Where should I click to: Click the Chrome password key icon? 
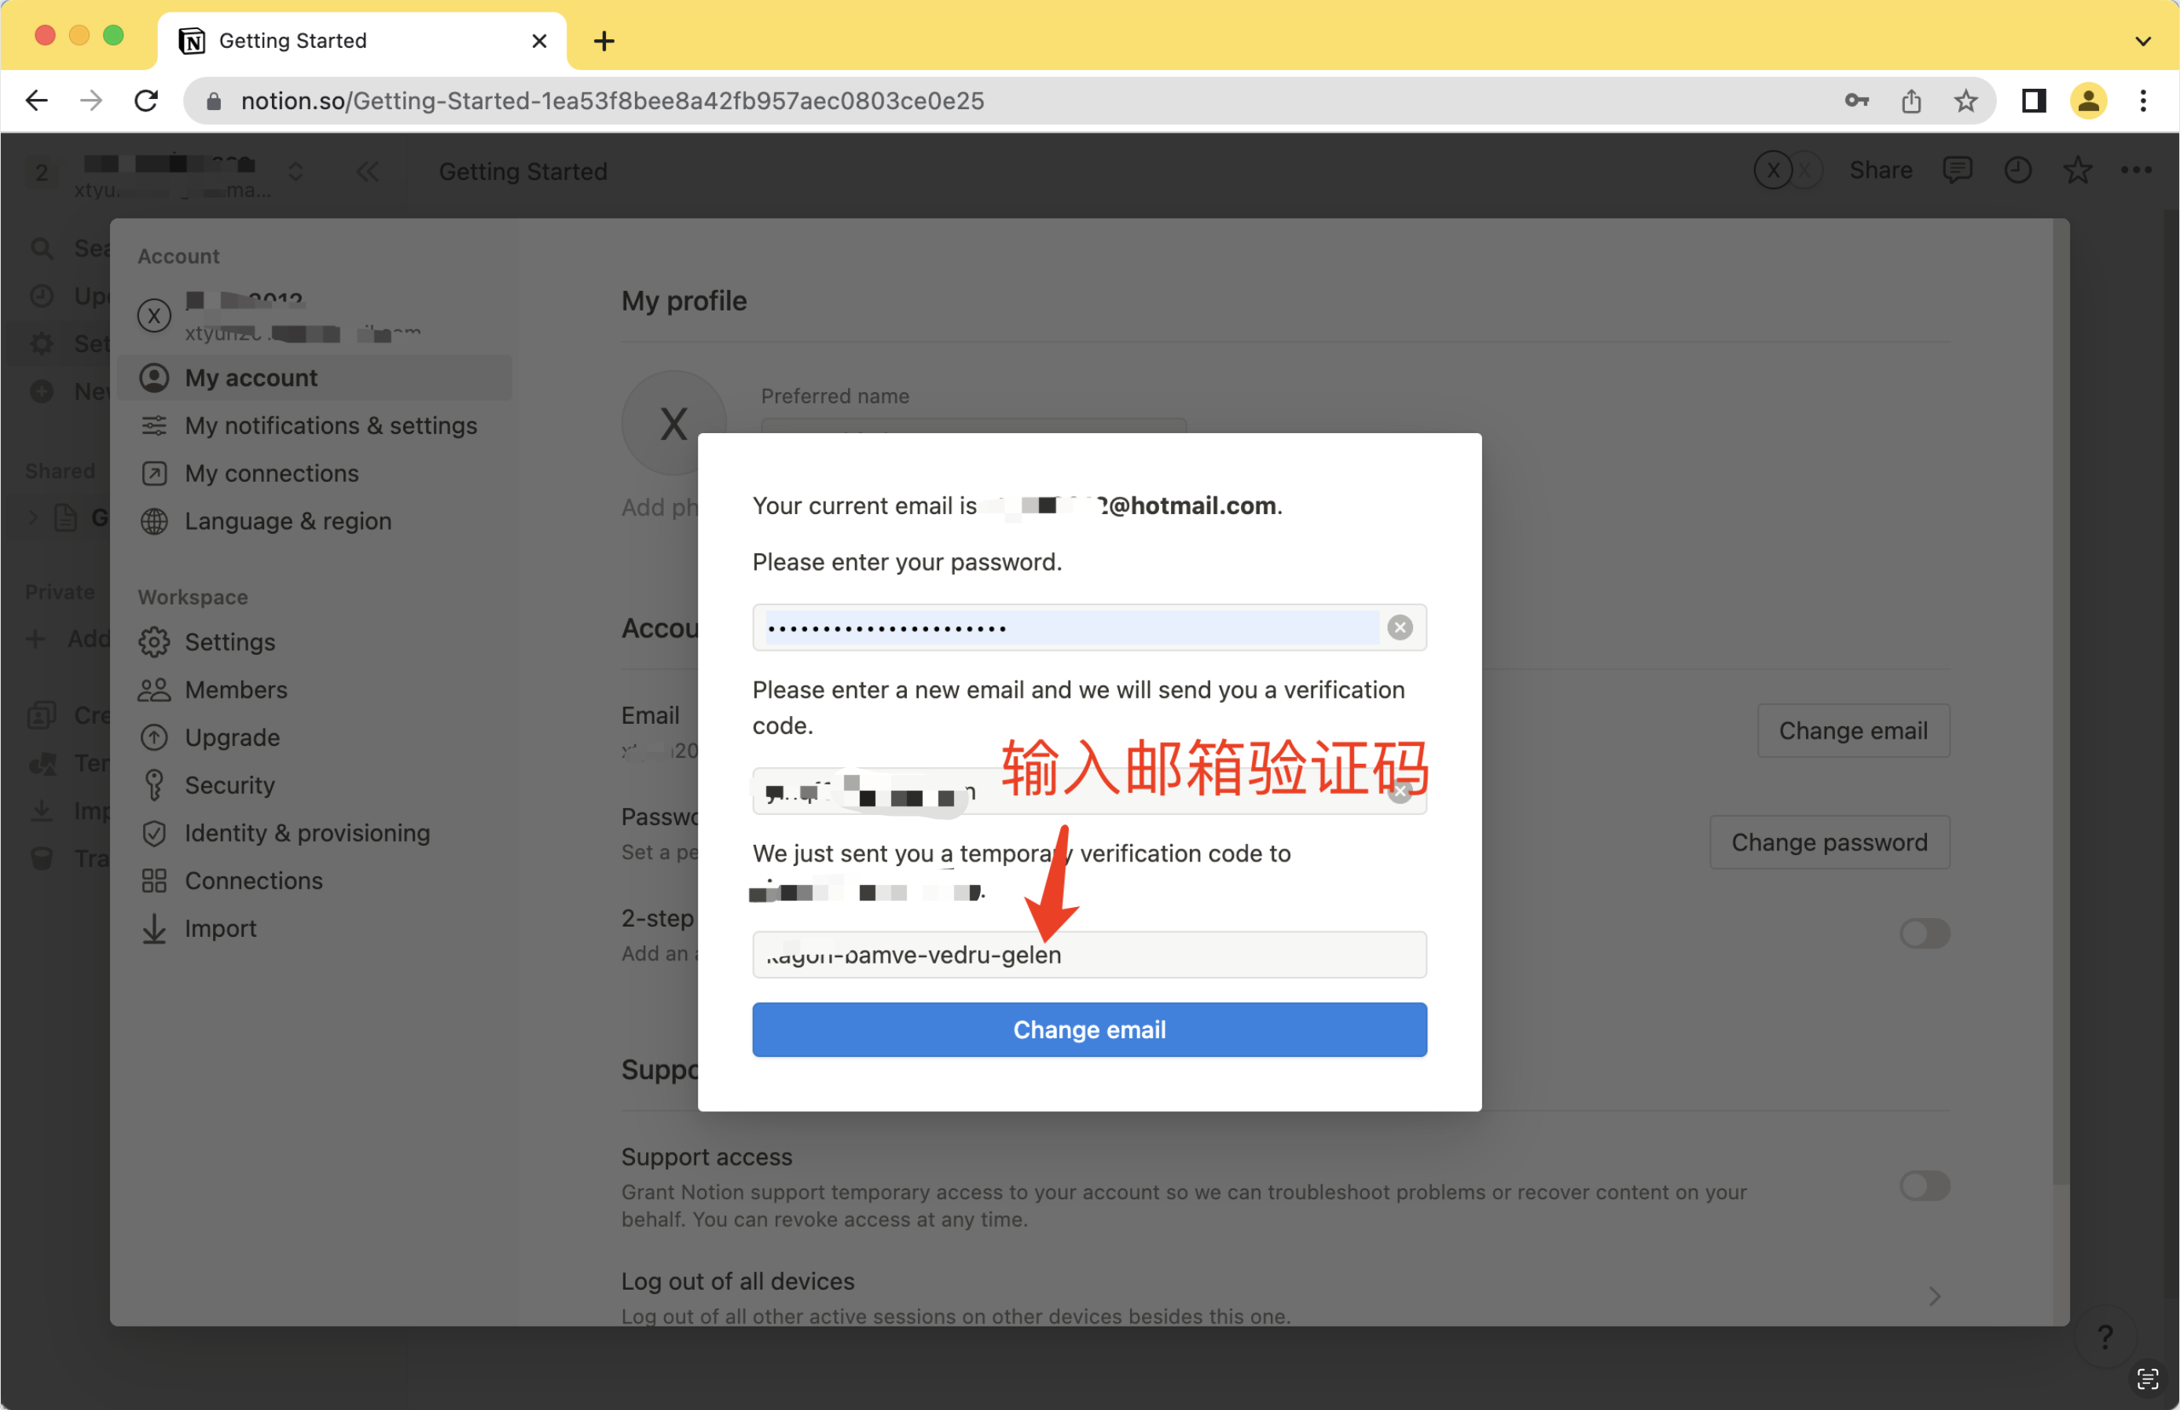coord(1856,101)
